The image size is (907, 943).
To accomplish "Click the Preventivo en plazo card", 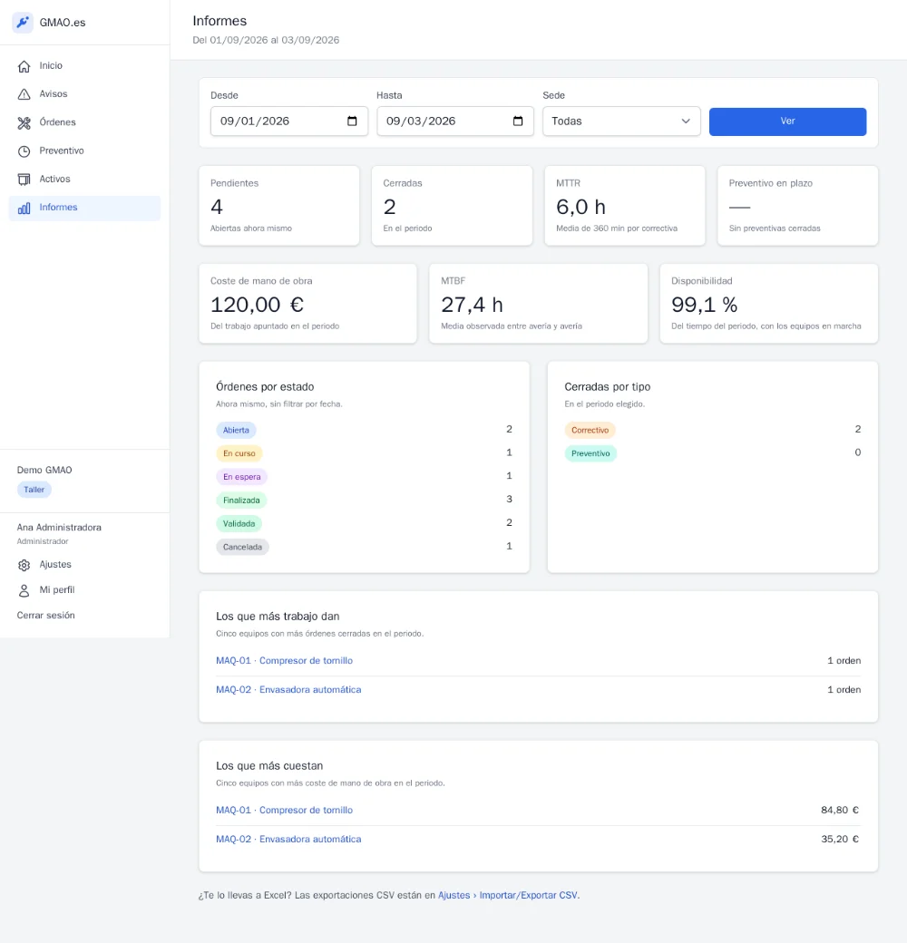I will (x=797, y=206).
